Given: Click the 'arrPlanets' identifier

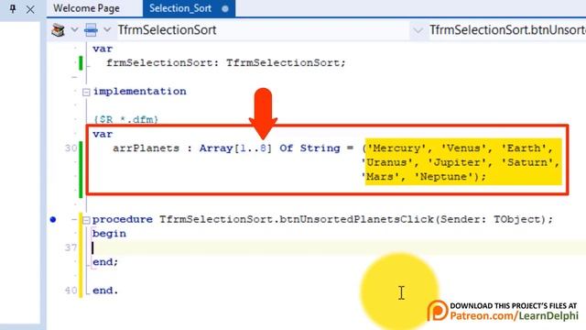Looking at the screenshot, I should click(x=146, y=148).
